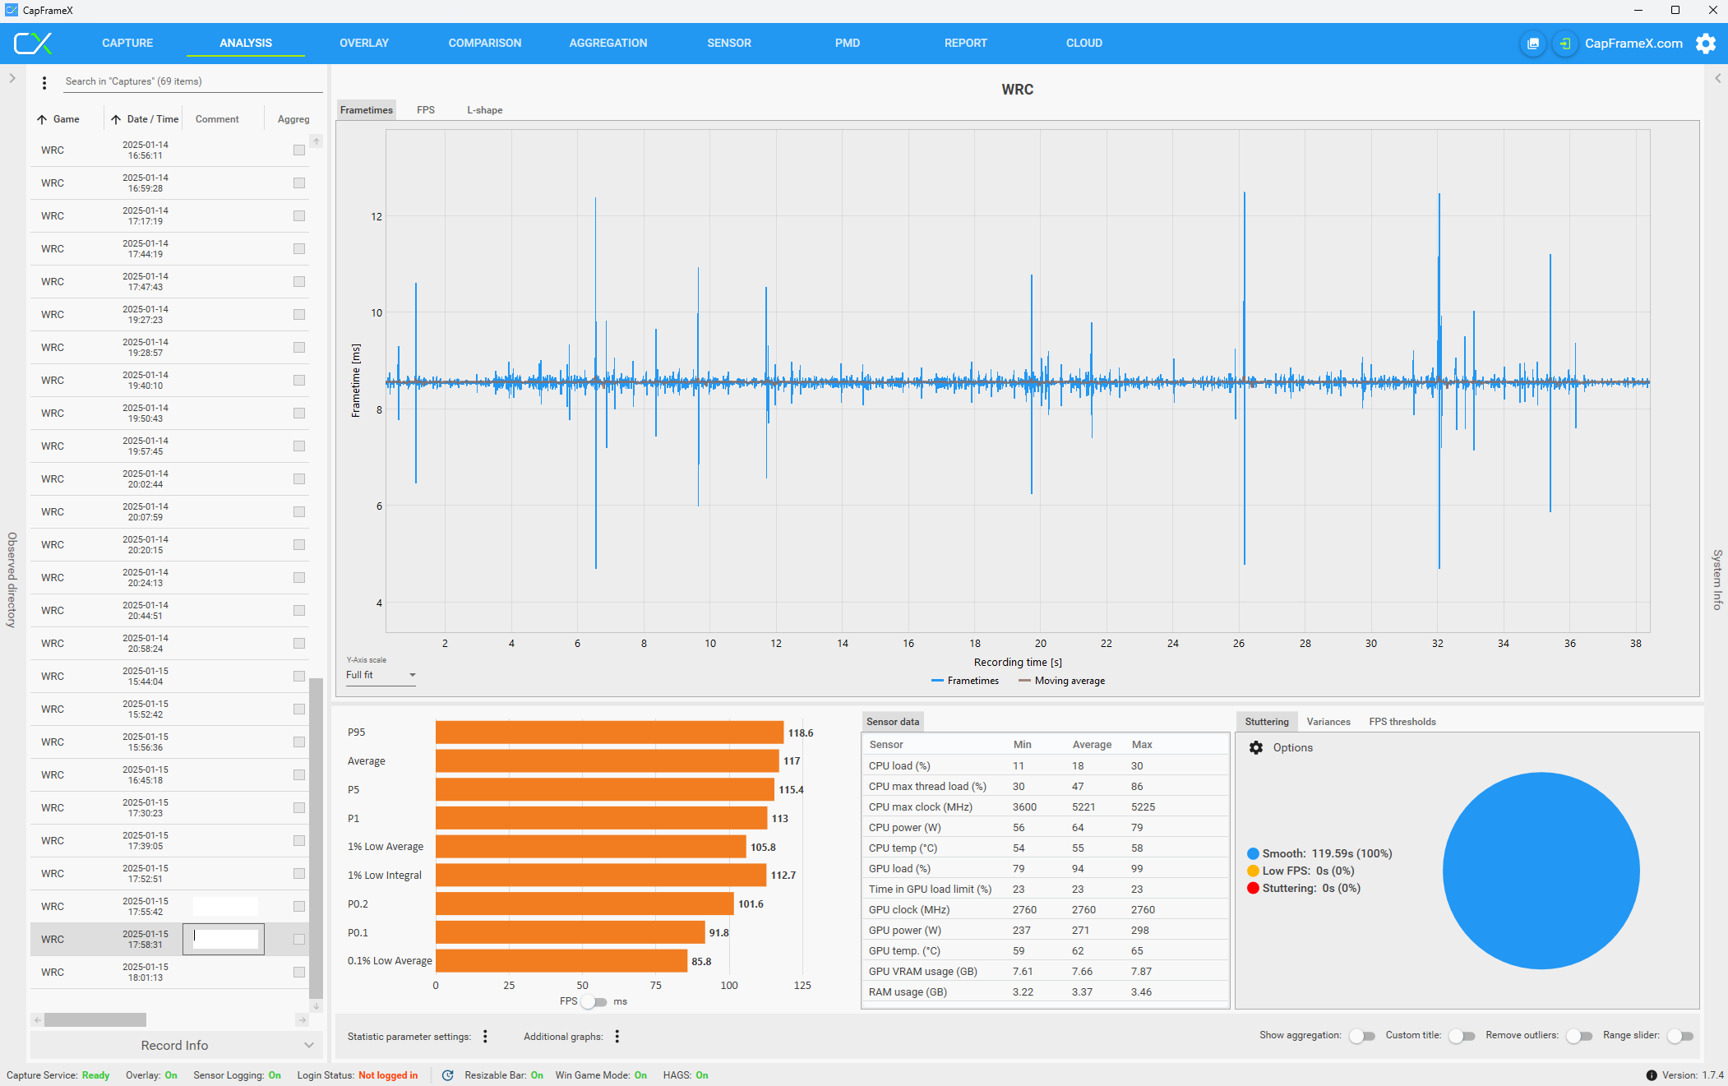1728x1086 pixels.
Task: Open captures list three-dot menu
Action: (44, 82)
